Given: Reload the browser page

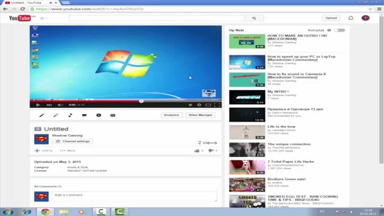Looking at the screenshot, I should (22, 9).
